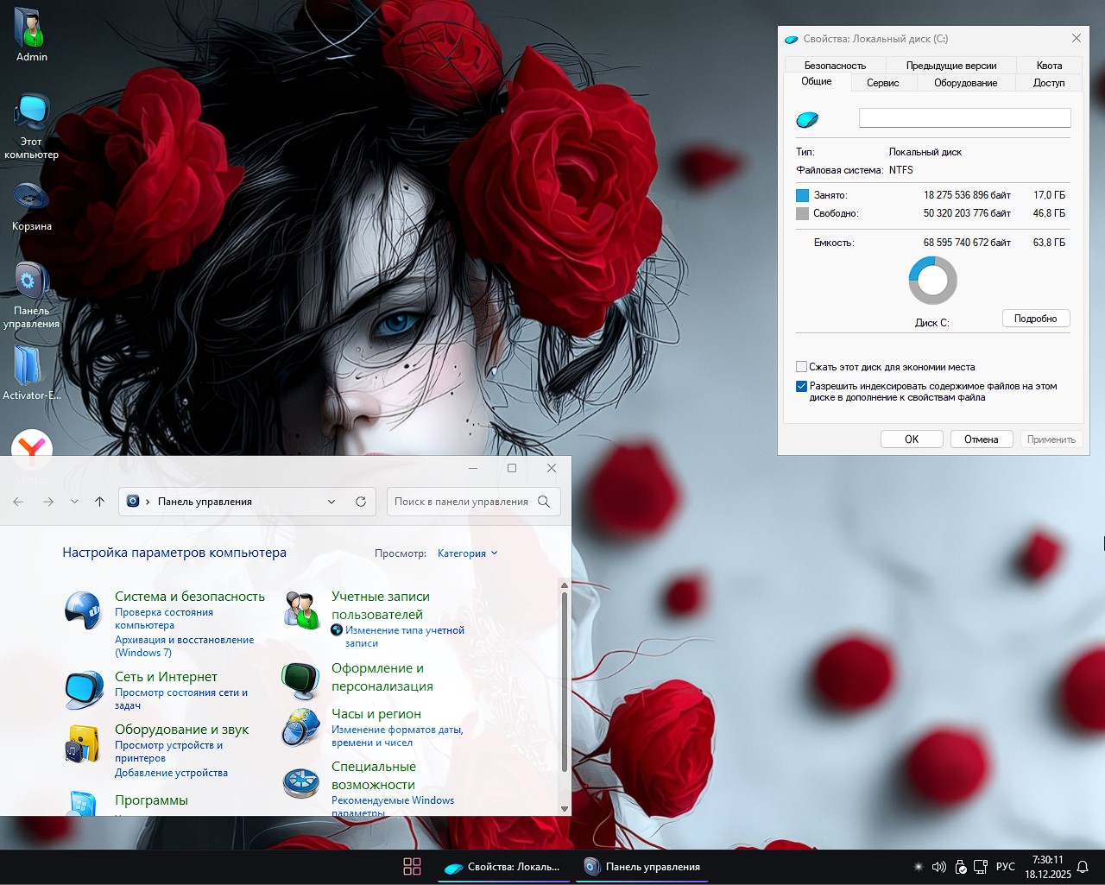Click the volume icon in system tray
Image resolution: width=1105 pixels, height=885 pixels.
[x=938, y=866]
